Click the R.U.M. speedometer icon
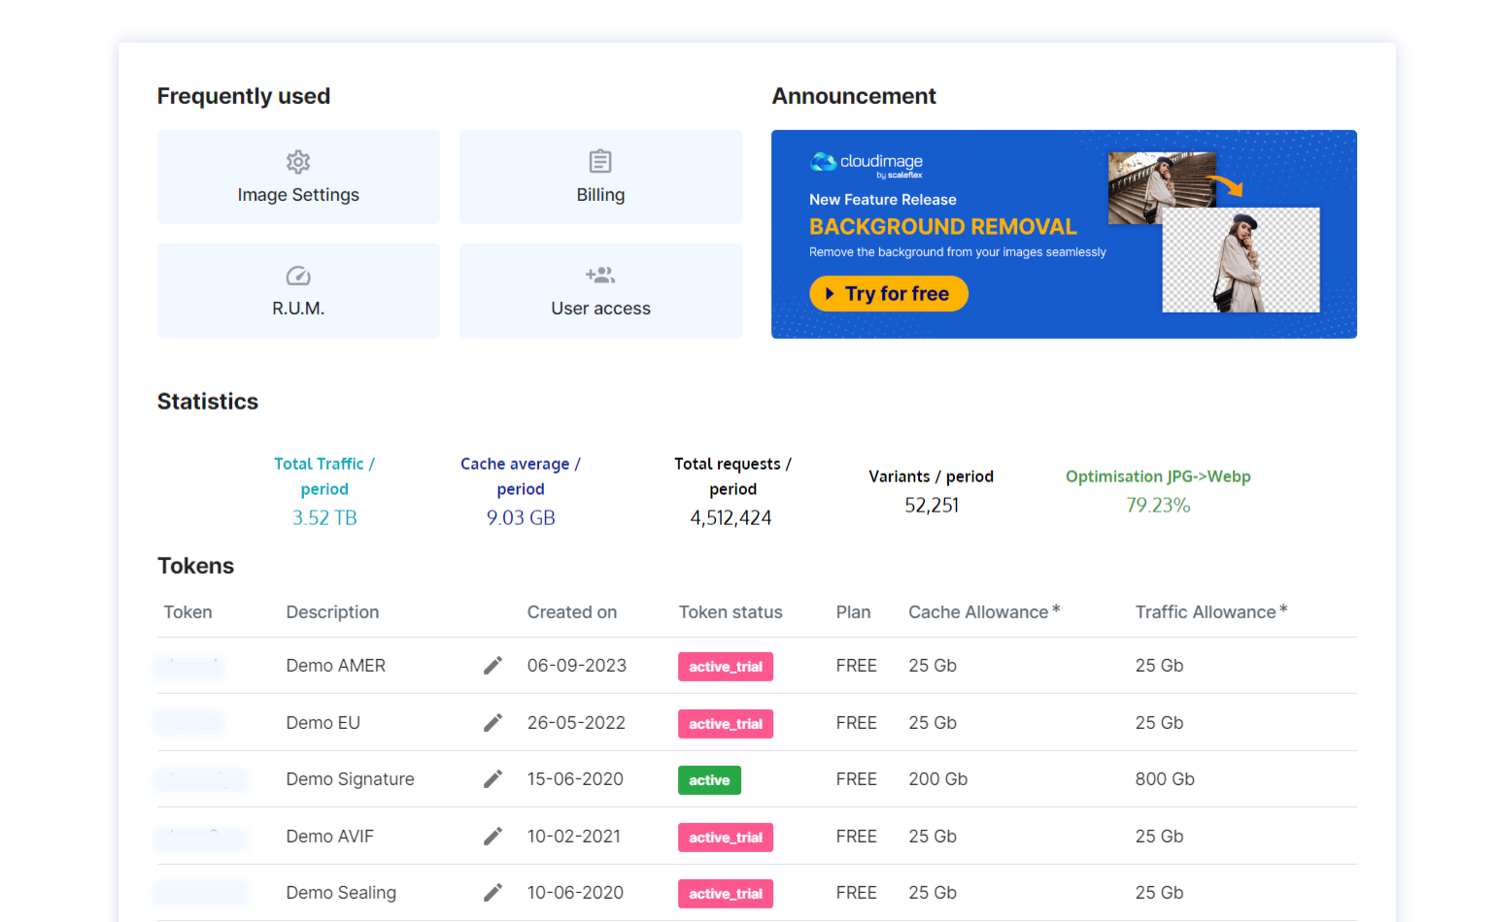 pyautogui.click(x=298, y=276)
